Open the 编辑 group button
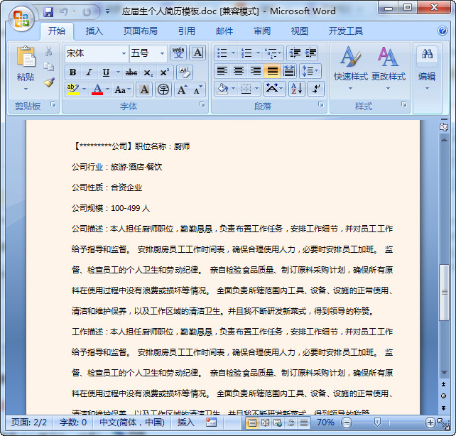This screenshot has height=436, width=456. [x=427, y=67]
